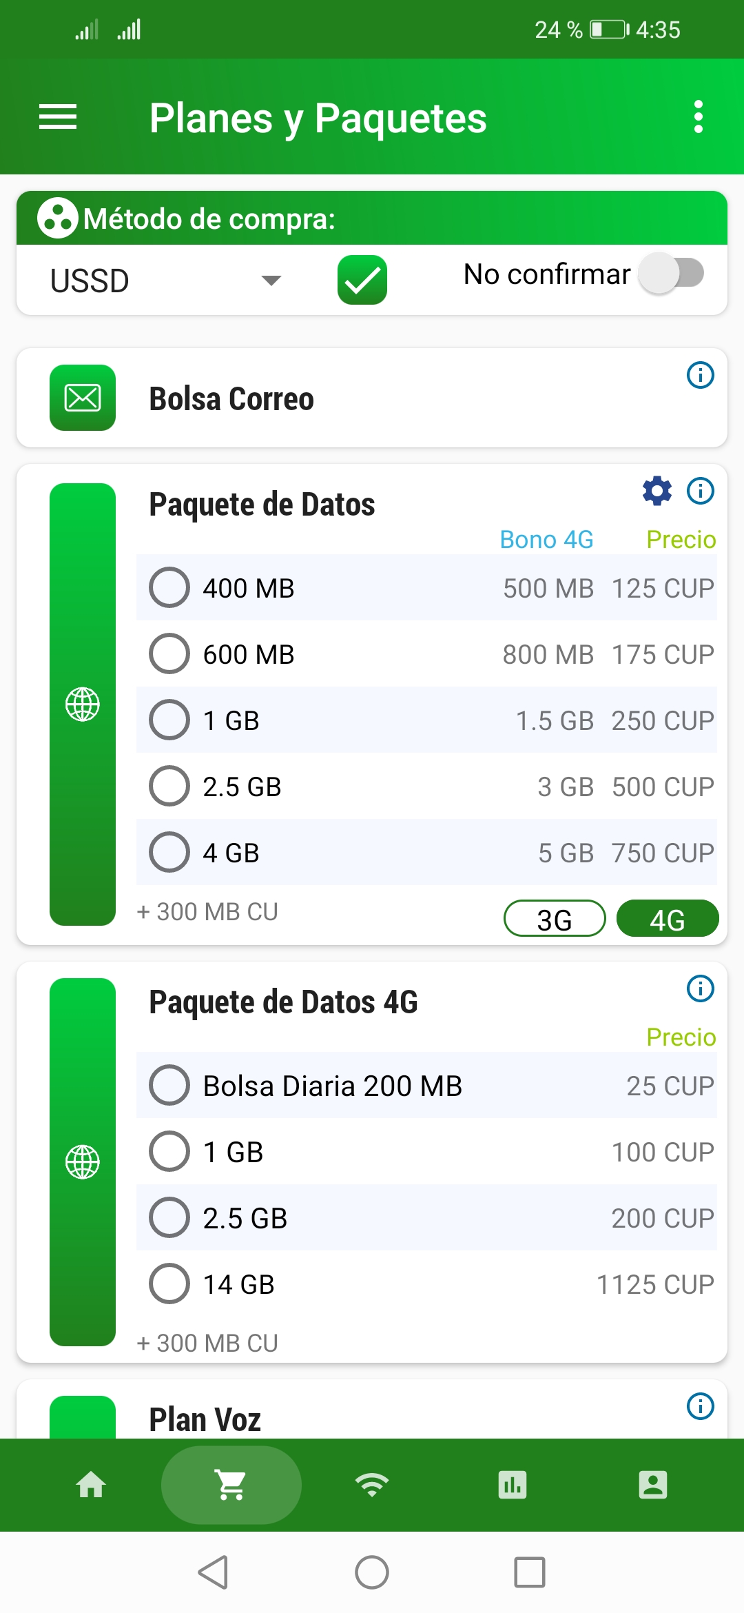Image resolution: width=744 pixels, height=1613 pixels.
Task: Go to the home tab
Action: (x=91, y=1485)
